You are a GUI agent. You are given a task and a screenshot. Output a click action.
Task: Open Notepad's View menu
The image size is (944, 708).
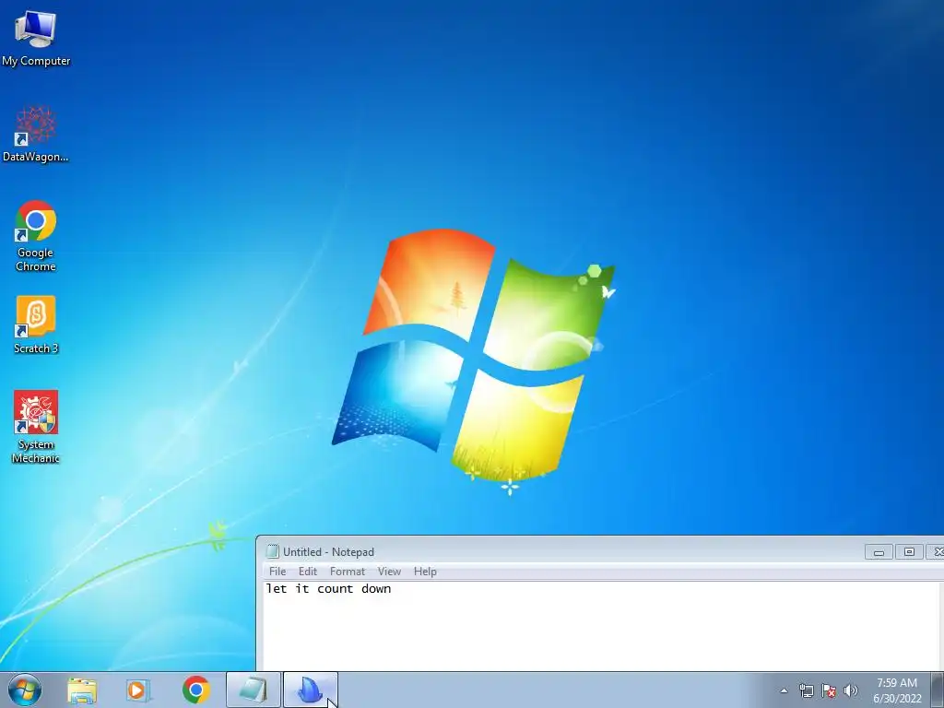pos(389,572)
